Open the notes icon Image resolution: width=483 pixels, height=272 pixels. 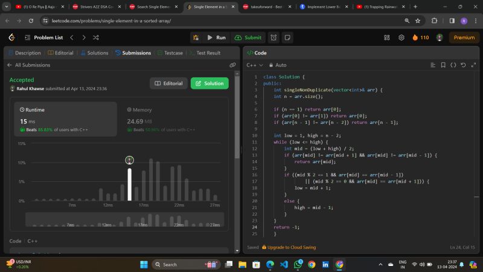[x=287, y=37]
